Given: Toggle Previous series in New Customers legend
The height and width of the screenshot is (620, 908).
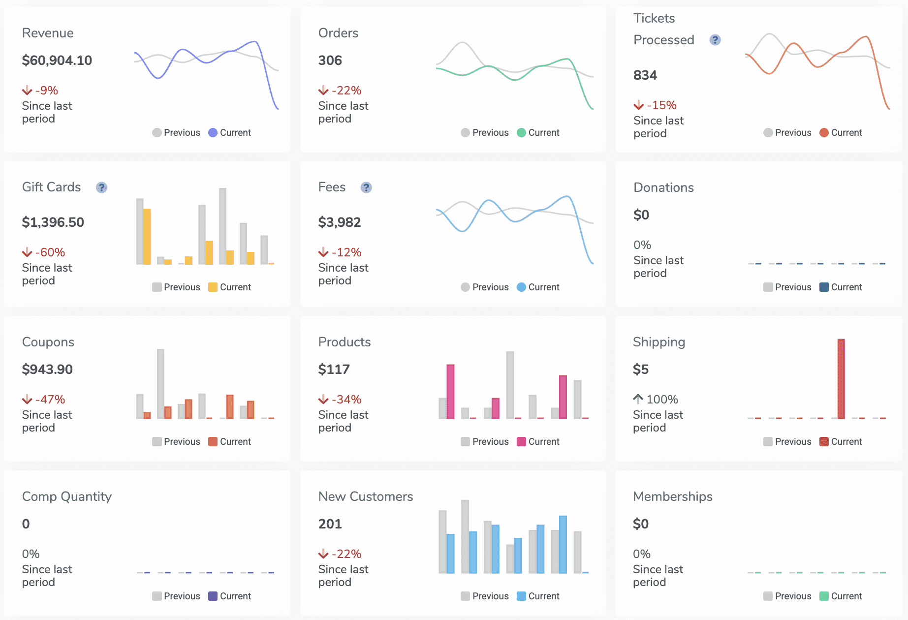Looking at the screenshot, I should pos(485,596).
